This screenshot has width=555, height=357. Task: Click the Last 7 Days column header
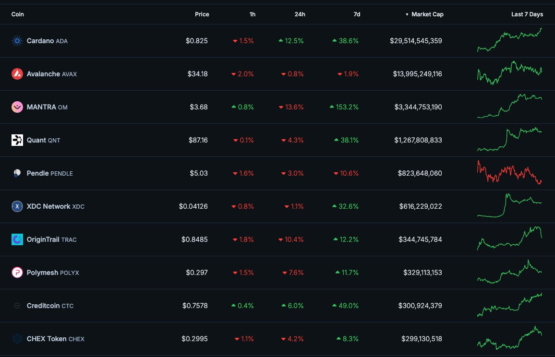pos(527,14)
